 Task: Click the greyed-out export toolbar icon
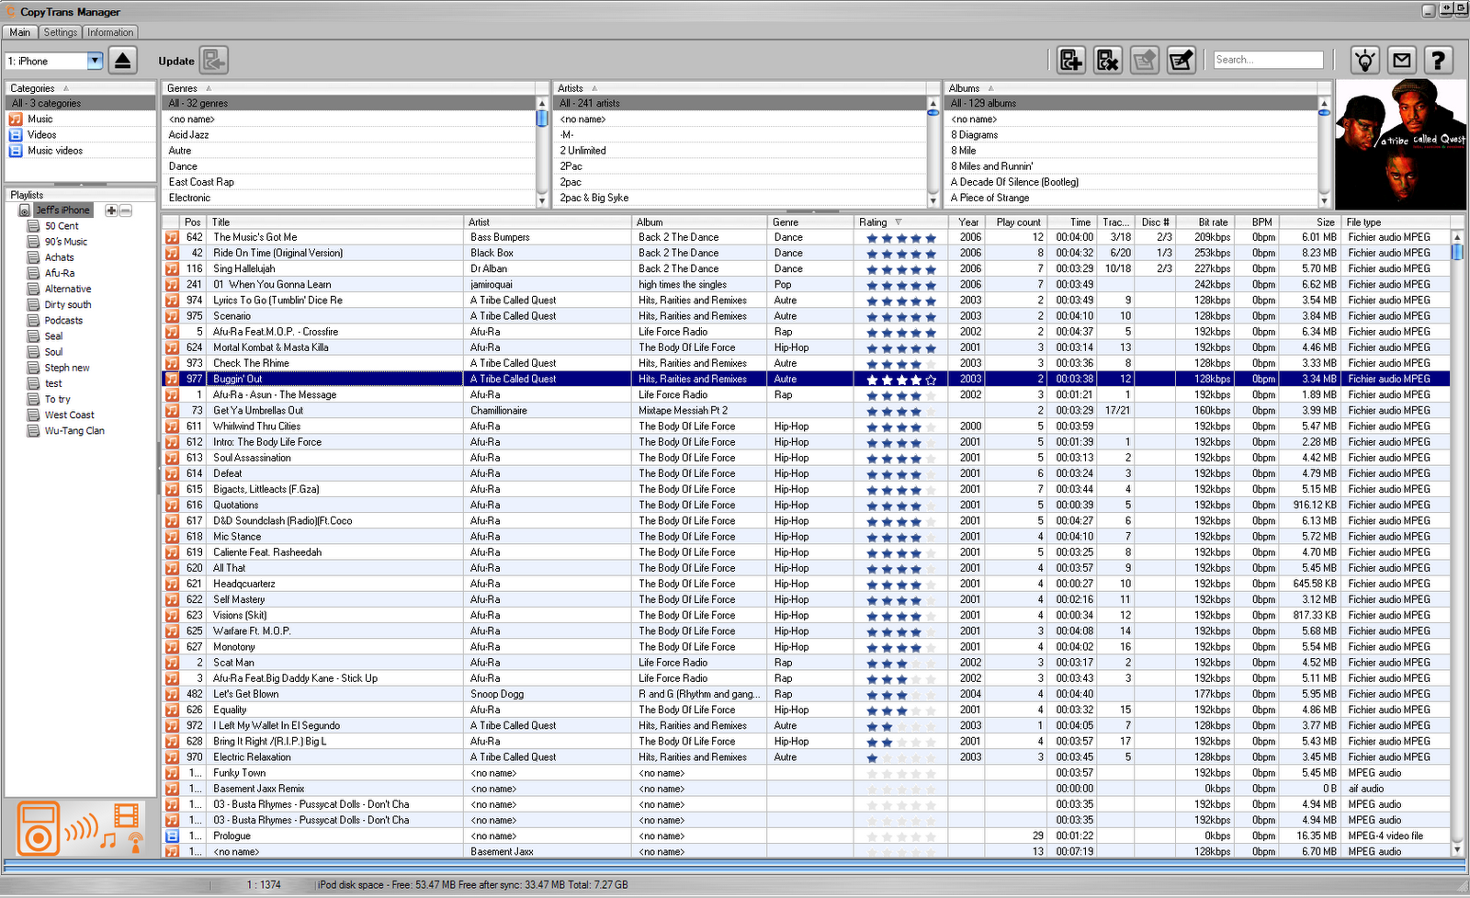click(x=1144, y=61)
